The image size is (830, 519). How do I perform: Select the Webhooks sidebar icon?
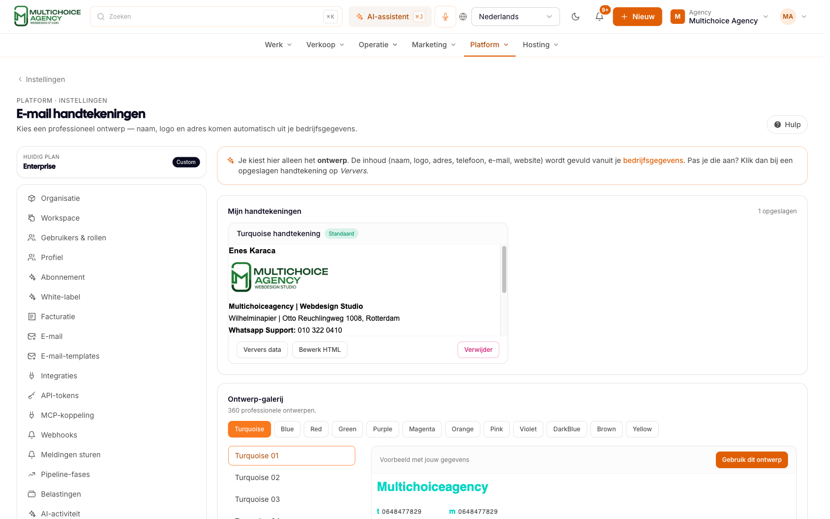pyautogui.click(x=32, y=435)
